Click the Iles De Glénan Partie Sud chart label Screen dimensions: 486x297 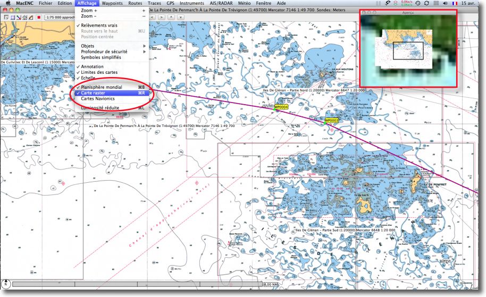345,230
